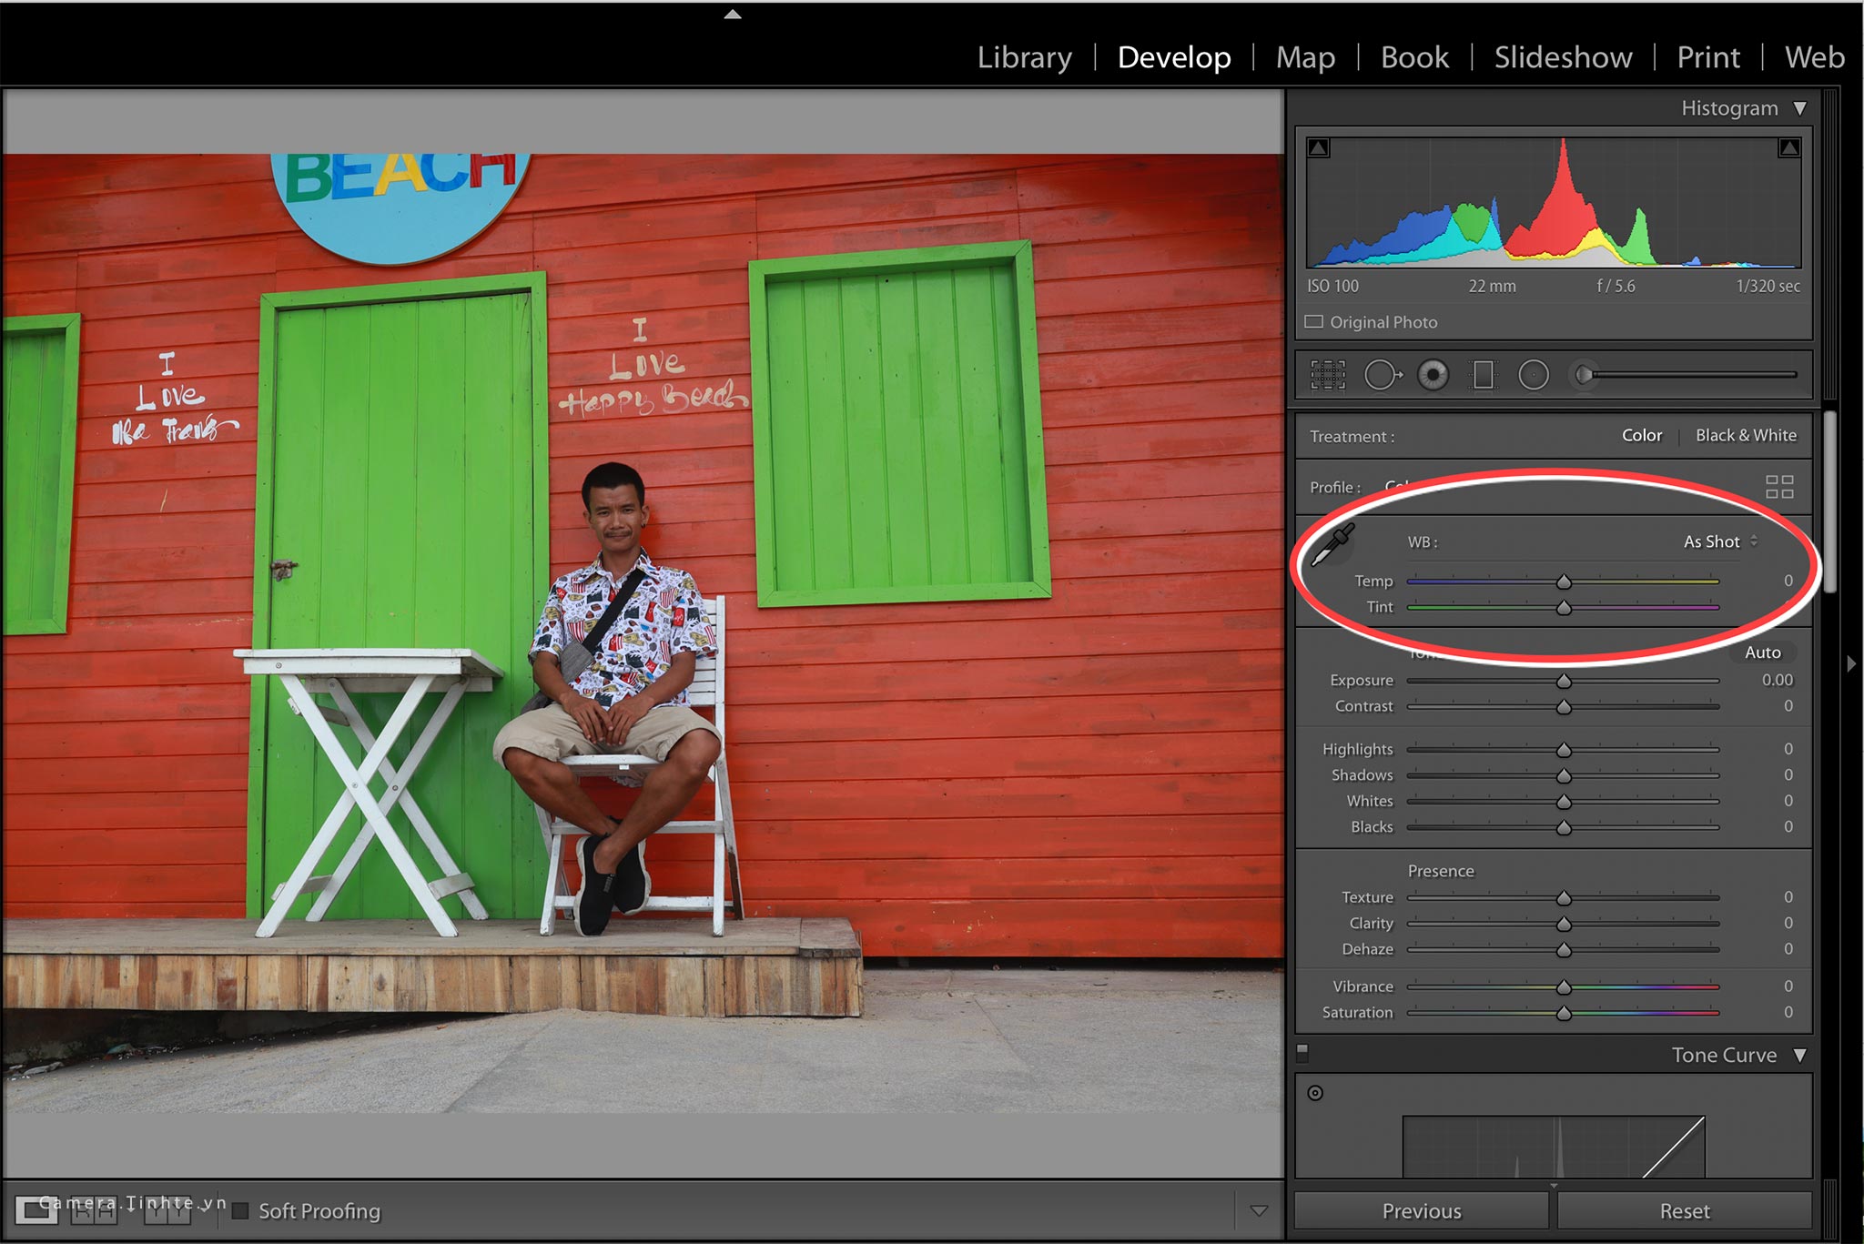Select the Radial Filter tool
Viewport: 1864px width, 1244px height.
1534,375
